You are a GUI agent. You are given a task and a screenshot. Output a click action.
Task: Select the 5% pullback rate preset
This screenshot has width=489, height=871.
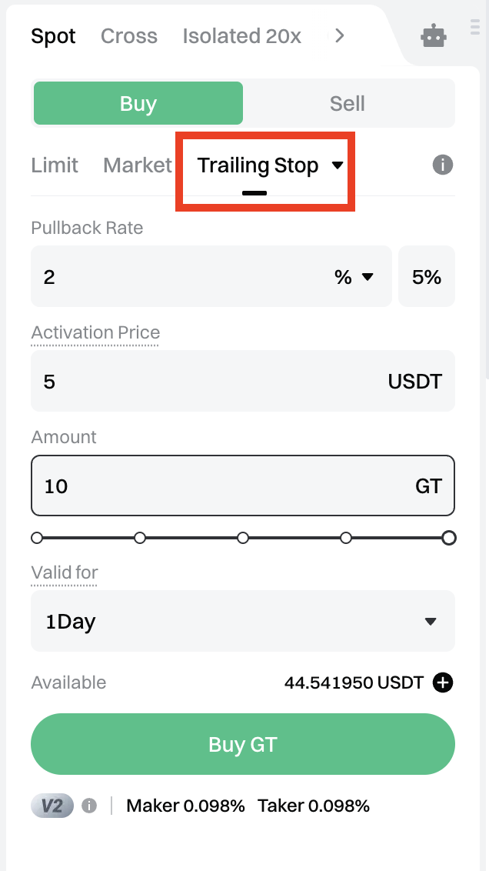(x=427, y=277)
